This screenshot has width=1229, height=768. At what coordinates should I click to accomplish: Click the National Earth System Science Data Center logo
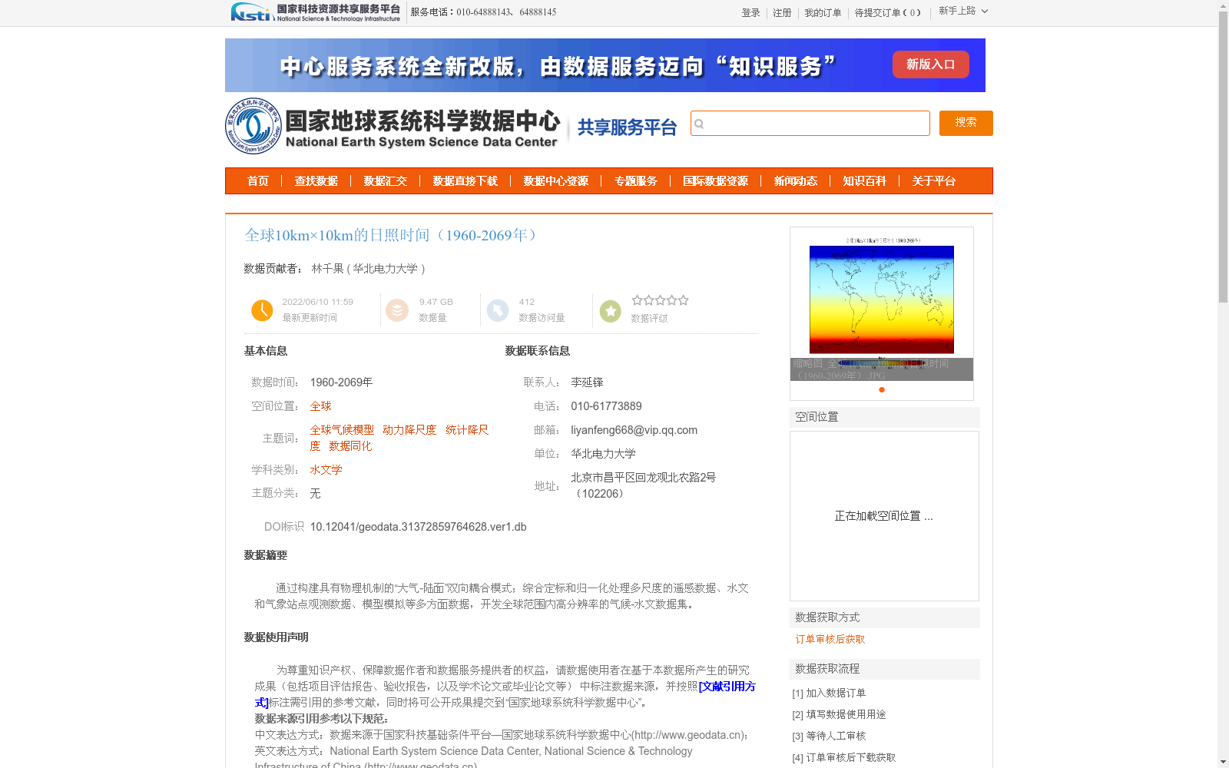click(x=393, y=127)
